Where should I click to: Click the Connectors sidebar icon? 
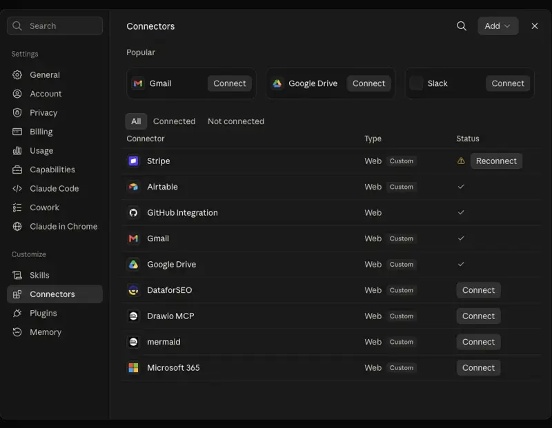tap(17, 294)
